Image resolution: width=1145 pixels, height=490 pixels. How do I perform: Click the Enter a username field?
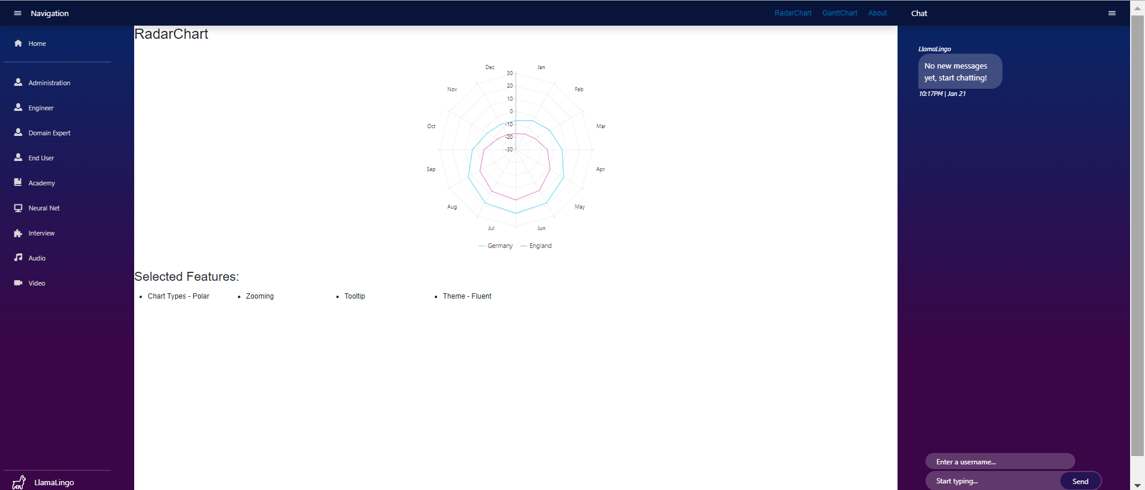pos(999,461)
